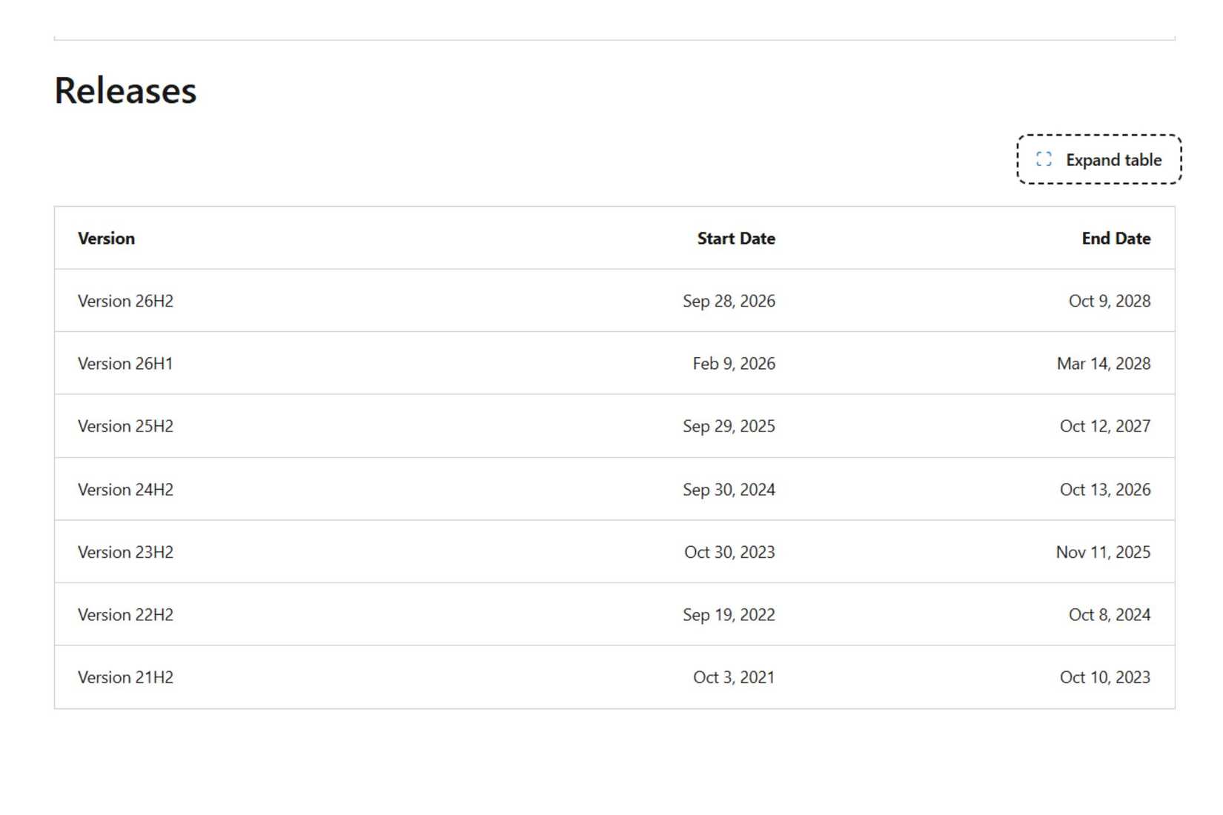Viewport: 1223px width, 815px height.
Task: Click the Version 24H2 cell
Action: coord(125,490)
